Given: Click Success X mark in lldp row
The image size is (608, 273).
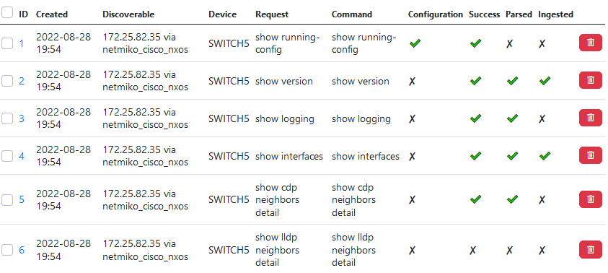Looking at the screenshot, I should coord(472,251).
